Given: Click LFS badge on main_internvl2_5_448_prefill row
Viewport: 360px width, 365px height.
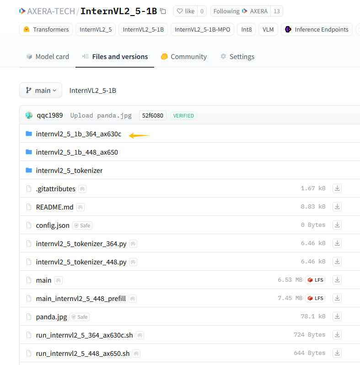Looking at the screenshot, I should pos(315,298).
